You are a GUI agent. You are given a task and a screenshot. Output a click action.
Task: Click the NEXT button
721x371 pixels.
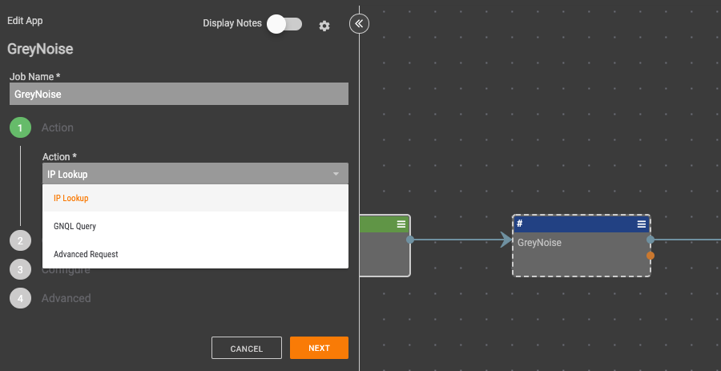coord(319,348)
